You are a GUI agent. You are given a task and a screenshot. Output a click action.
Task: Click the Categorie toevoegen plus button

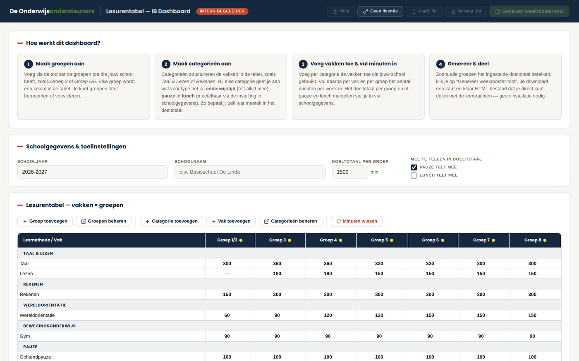click(x=171, y=221)
